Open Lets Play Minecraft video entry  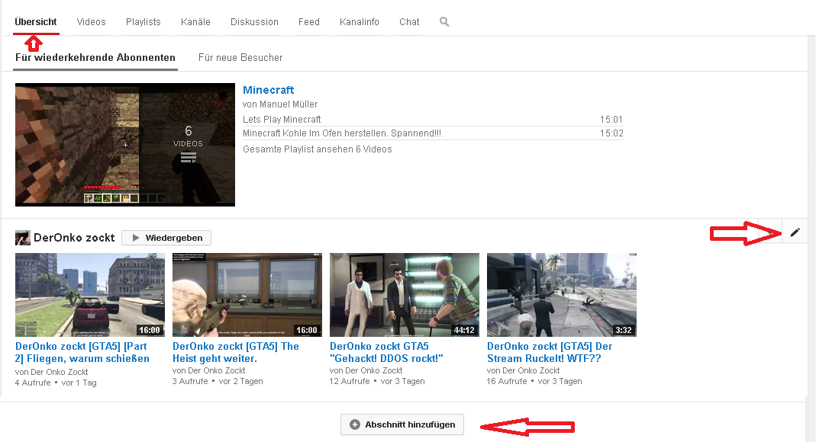[x=282, y=120]
